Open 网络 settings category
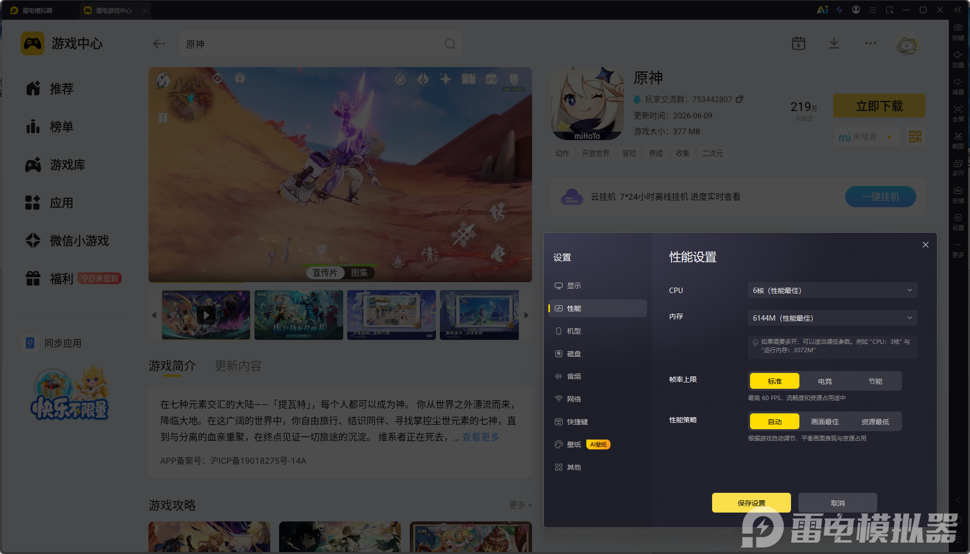The height and width of the screenshot is (554, 970). [x=598, y=399]
